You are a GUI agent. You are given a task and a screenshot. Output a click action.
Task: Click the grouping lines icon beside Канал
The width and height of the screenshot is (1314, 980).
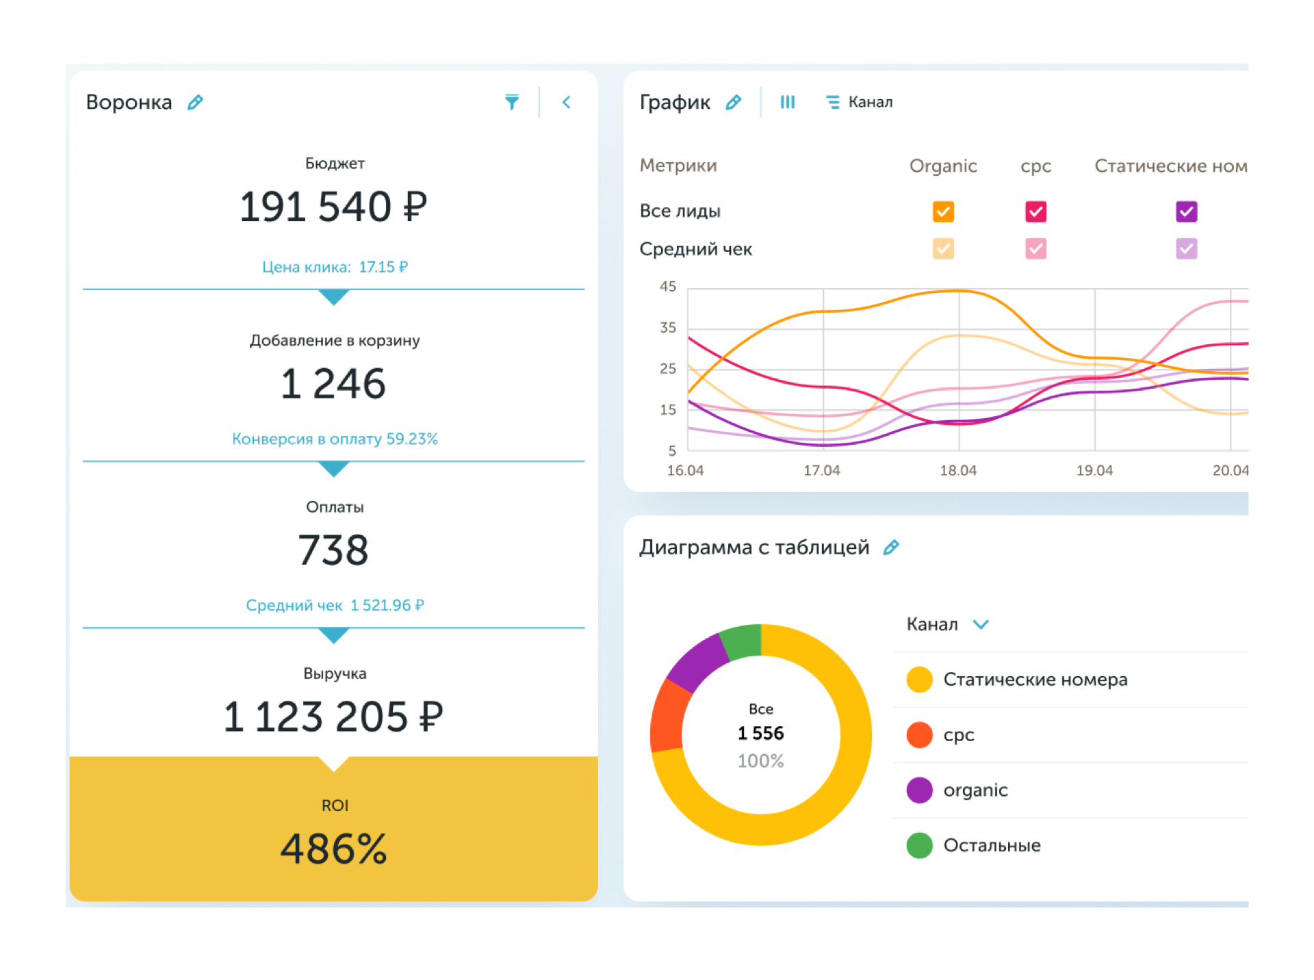(832, 103)
